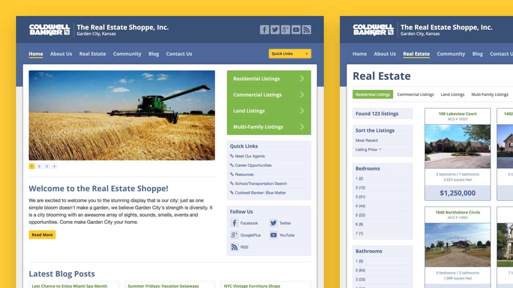513x288 pixels.
Task: Click the Twitter icon in the header
Action: coord(275,30)
